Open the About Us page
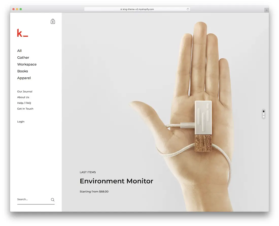The image size is (279, 226). click(23, 97)
